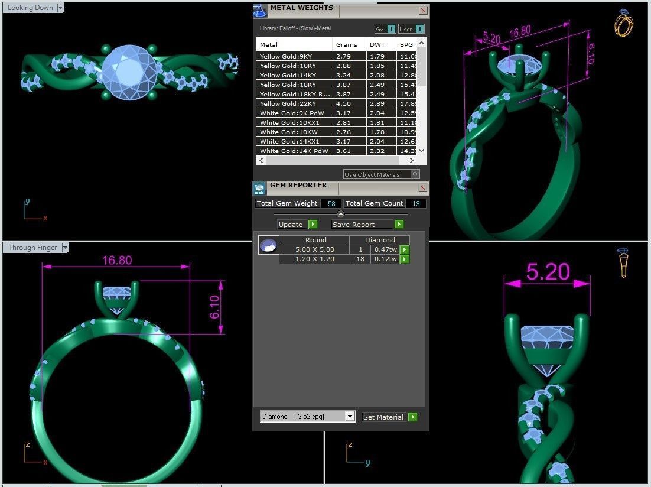Click the green arrow beside Set Material

tap(413, 417)
